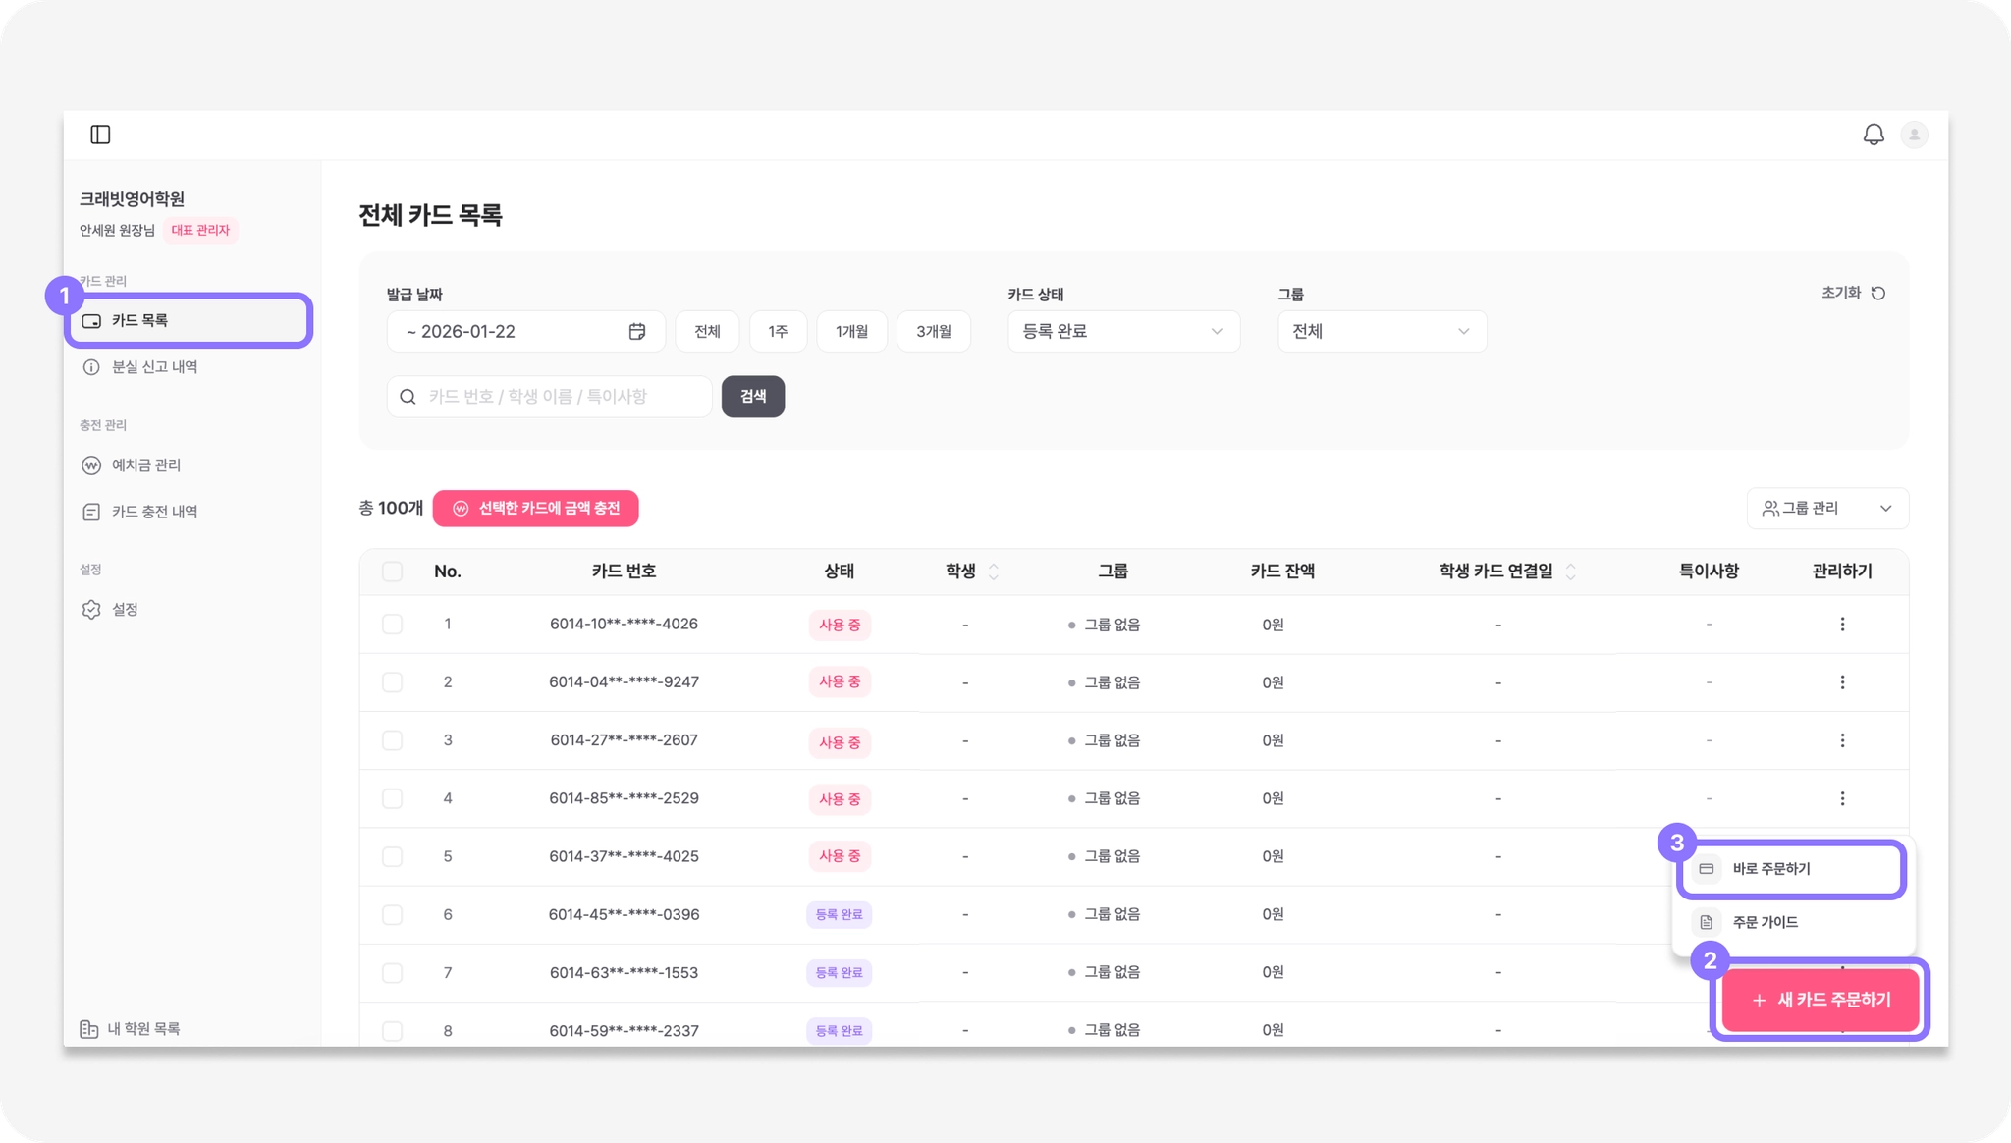
Task: Click the 초기화 reset icon
Action: point(1878,293)
